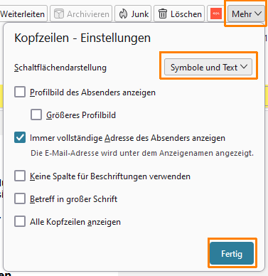Click the Weiterleiten toolbar button
This screenshot has width=268, height=276.
[23, 14]
